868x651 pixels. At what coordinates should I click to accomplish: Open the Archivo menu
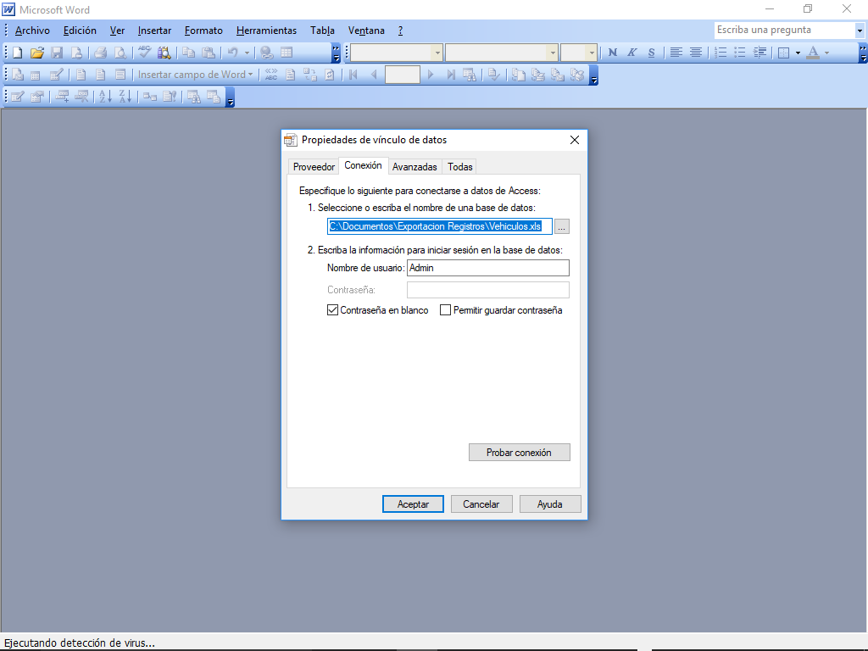pyautogui.click(x=32, y=31)
